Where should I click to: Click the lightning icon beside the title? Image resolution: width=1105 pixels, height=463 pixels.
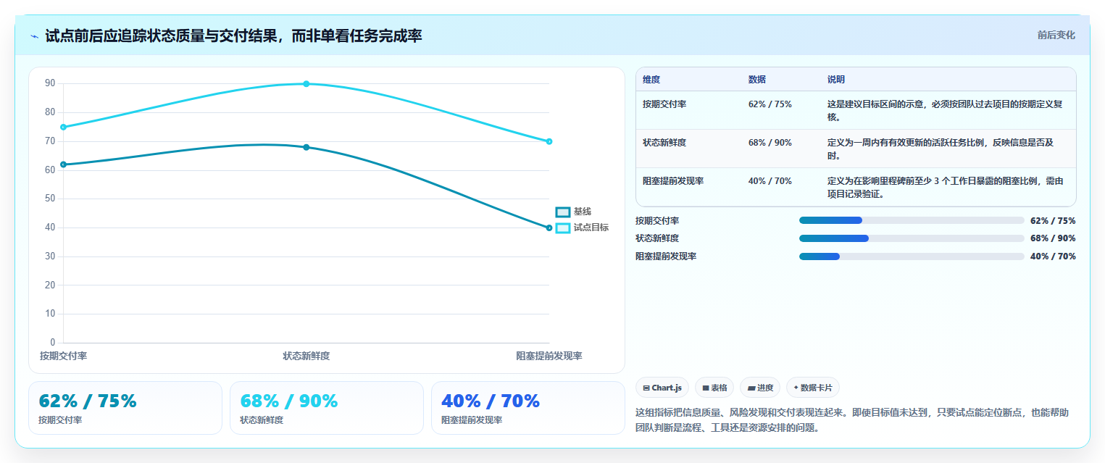coord(34,36)
